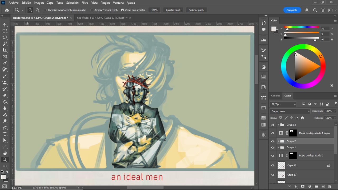The width and height of the screenshot is (338, 190).
Task: Select the Rectangular Marquee tool
Action: [5, 31]
